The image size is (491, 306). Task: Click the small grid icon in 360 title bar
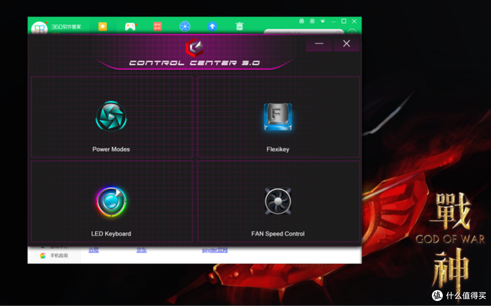(312, 21)
